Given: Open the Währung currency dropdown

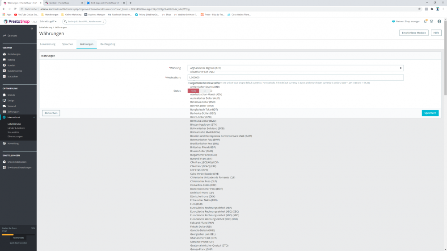Looking at the screenshot, I should click(295, 68).
